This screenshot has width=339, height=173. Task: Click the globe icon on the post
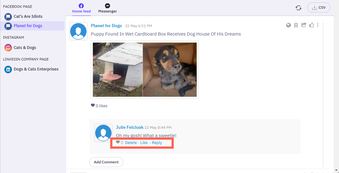[x=288, y=25]
